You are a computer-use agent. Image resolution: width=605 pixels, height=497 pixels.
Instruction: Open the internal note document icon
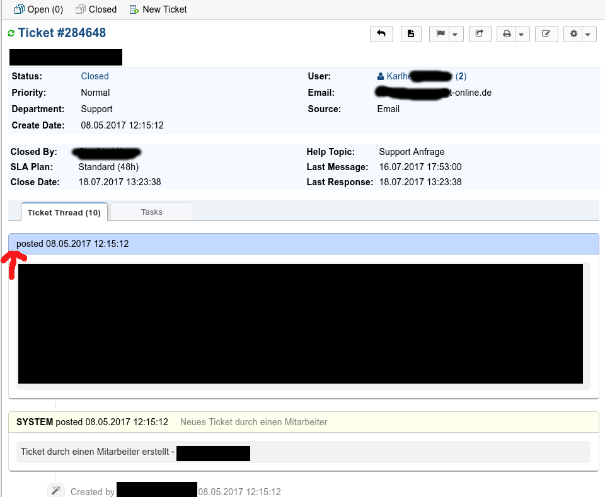(x=410, y=33)
